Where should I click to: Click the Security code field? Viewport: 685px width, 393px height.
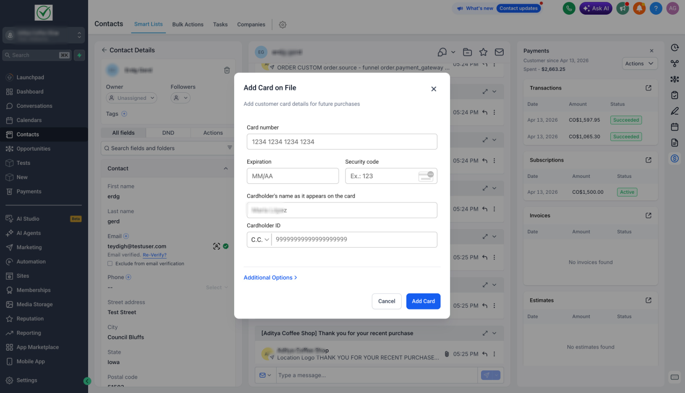391,176
